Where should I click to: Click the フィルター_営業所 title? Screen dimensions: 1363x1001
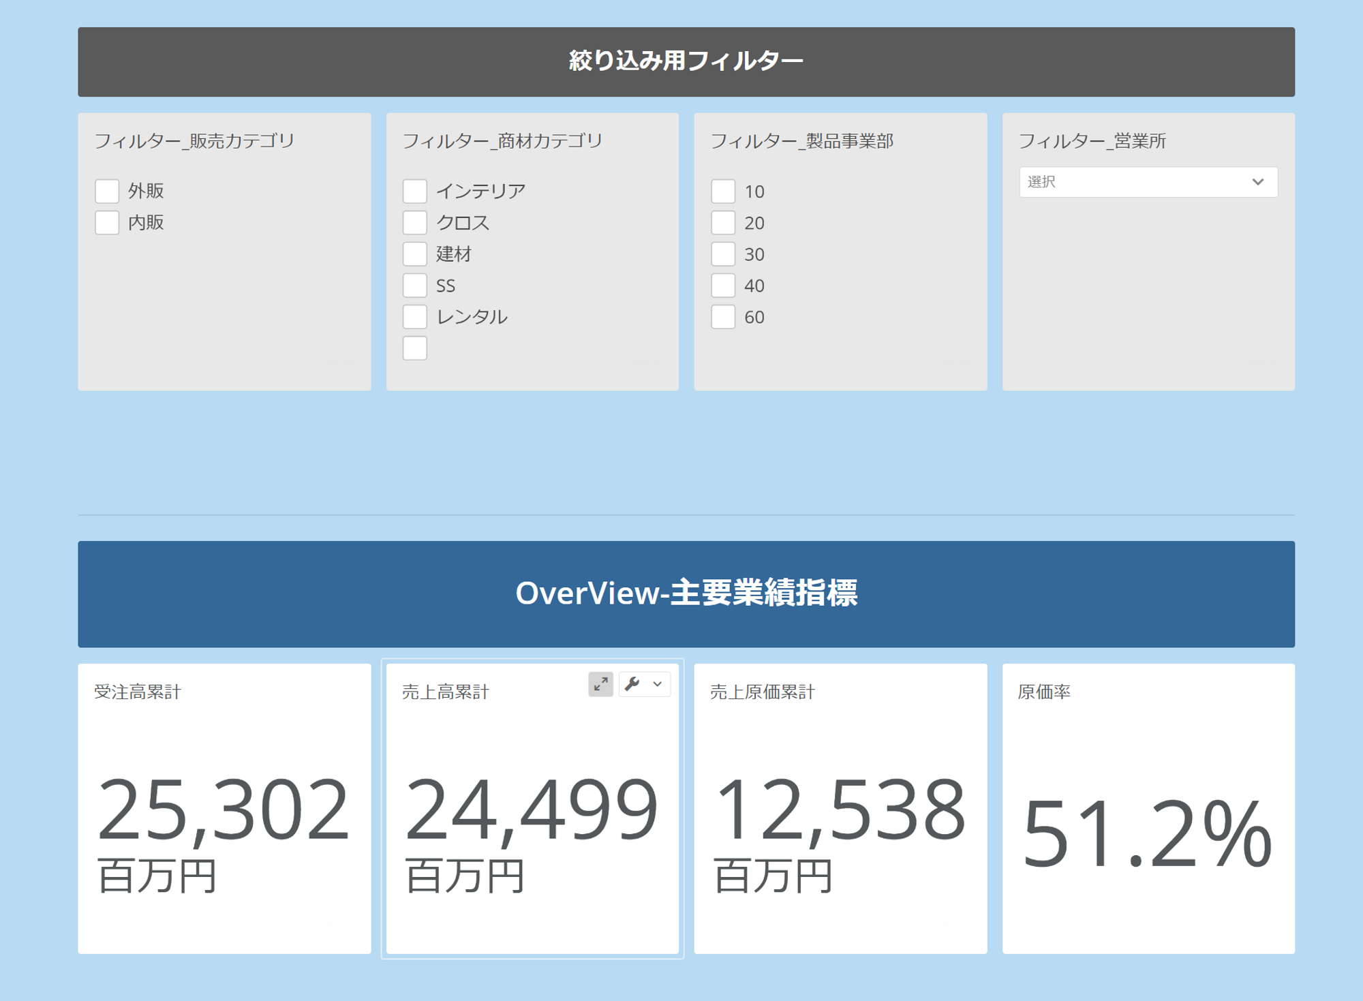[1092, 141]
